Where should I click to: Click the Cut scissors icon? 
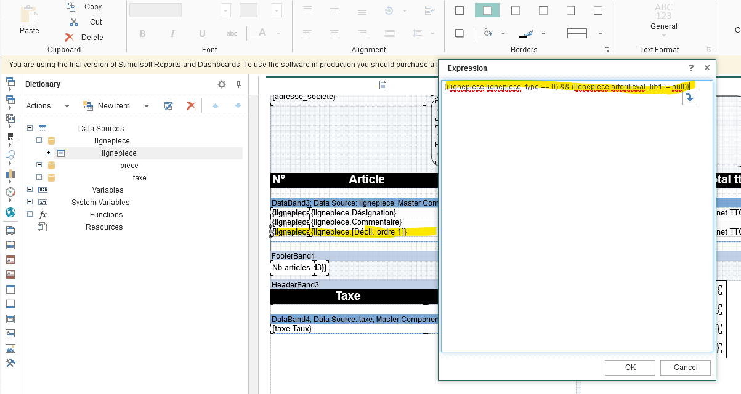[74, 22]
